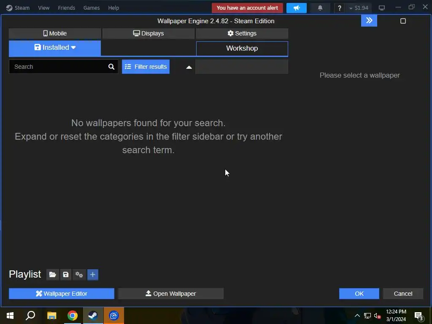This screenshot has width=432, height=324.
Task: Open the Mobile tab
Action: pos(55,33)
